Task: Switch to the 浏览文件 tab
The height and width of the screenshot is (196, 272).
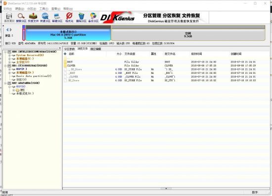Action: click(83, 49)
